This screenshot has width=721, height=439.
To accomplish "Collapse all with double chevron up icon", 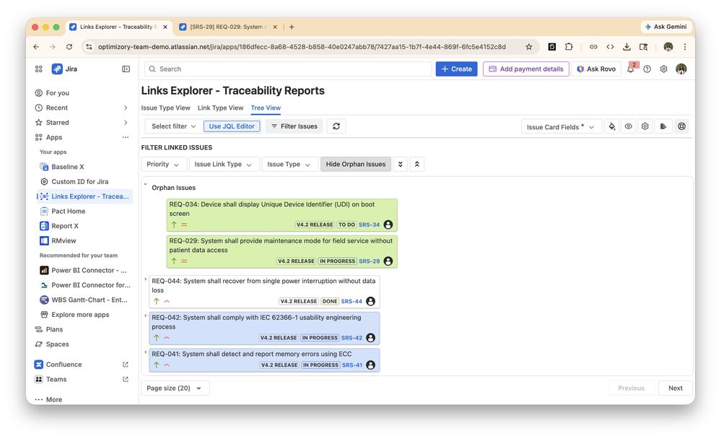I will (x=416, y=165).
